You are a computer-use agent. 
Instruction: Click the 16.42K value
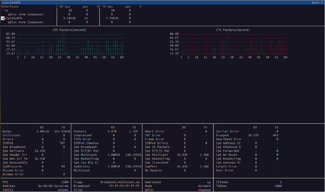(40, 151)
